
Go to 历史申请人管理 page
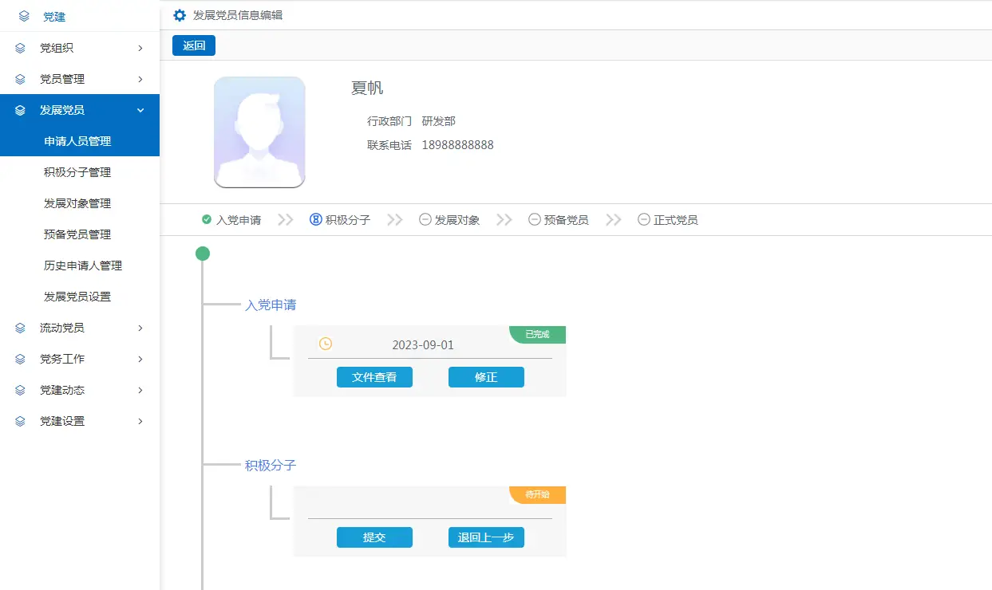(83, 265)
